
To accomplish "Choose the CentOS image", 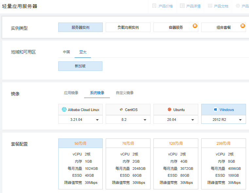I will click(128, 109).
